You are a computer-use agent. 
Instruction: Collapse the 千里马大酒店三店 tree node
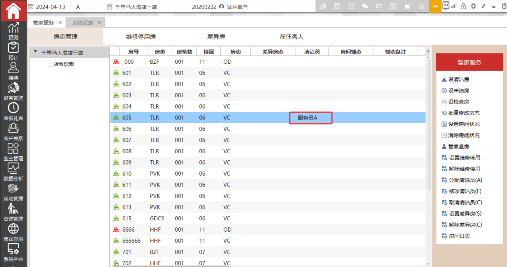click(35, 52)
